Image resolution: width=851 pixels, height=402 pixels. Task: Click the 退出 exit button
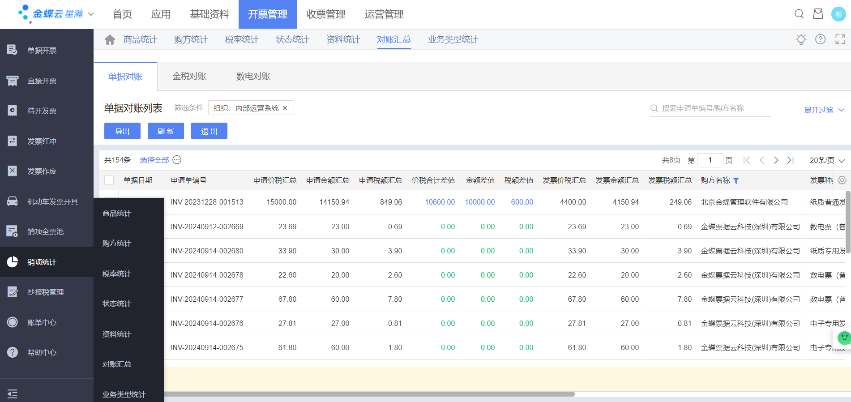pyautogui.click(x=209, y=131)
